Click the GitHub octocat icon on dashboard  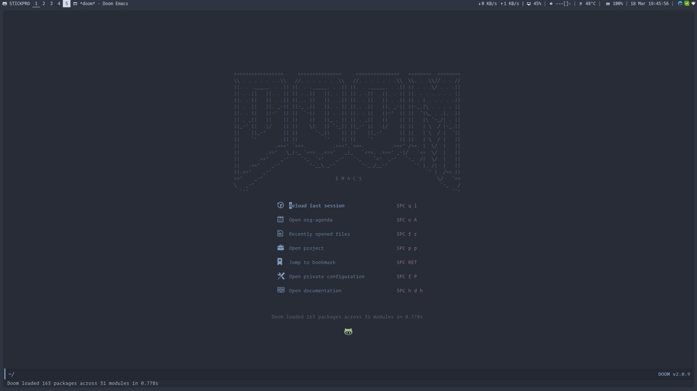(x=348, y=332)
